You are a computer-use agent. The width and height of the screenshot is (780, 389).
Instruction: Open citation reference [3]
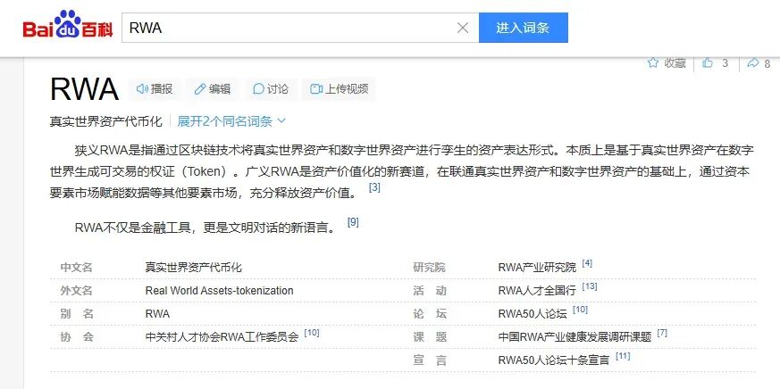point(374,188)
